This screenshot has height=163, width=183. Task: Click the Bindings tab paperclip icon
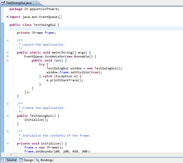[x=37, y=160]
